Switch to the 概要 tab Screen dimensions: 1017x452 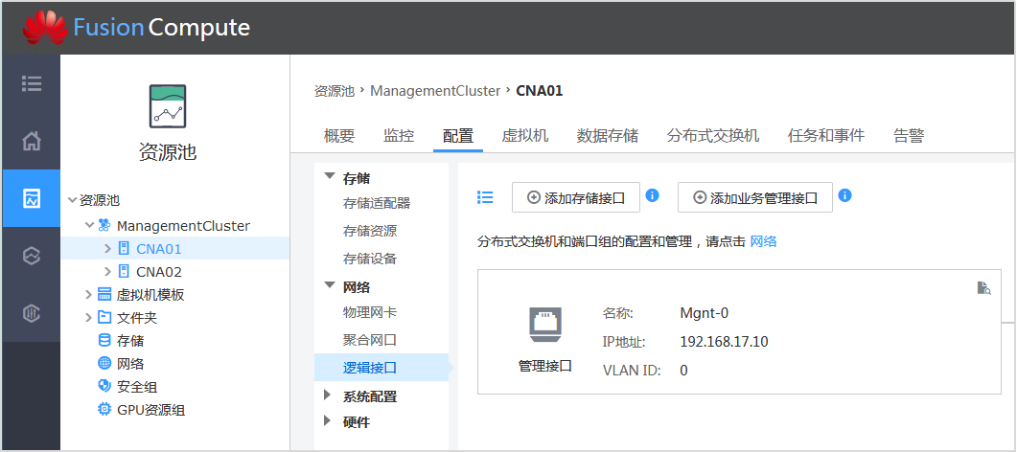click(339, 136)
